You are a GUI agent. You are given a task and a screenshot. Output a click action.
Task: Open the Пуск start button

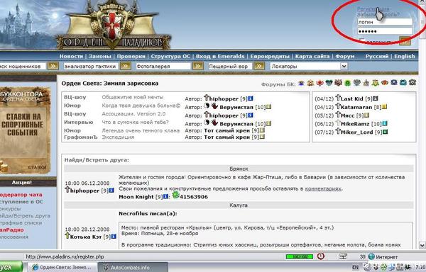[x=11, y=267]
